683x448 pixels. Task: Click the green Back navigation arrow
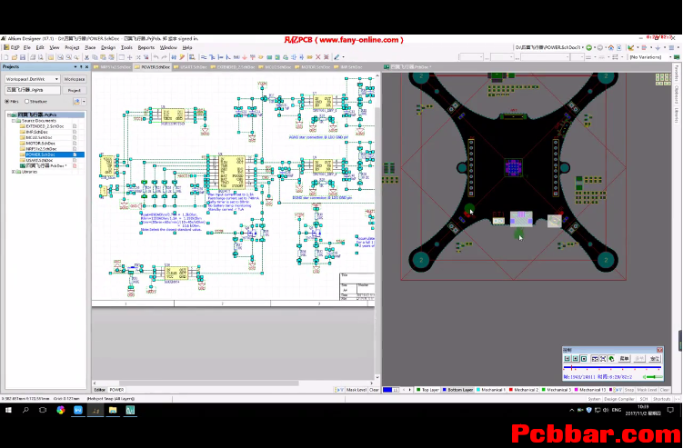589,47
